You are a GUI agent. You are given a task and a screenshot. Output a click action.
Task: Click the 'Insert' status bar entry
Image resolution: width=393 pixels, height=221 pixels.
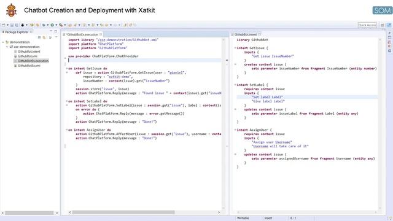tap(268, 219)
